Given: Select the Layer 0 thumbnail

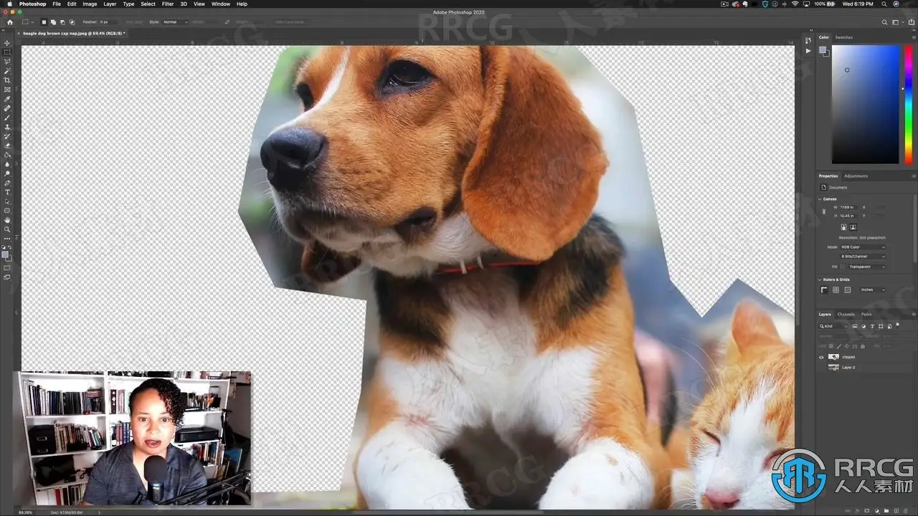Looking at the screenshot, I should pos(833,367).
